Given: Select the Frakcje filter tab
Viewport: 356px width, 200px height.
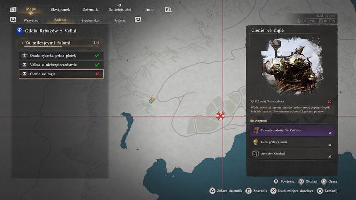Looking at the screenshot, I should pyautogui.click(x=120, y=20).
